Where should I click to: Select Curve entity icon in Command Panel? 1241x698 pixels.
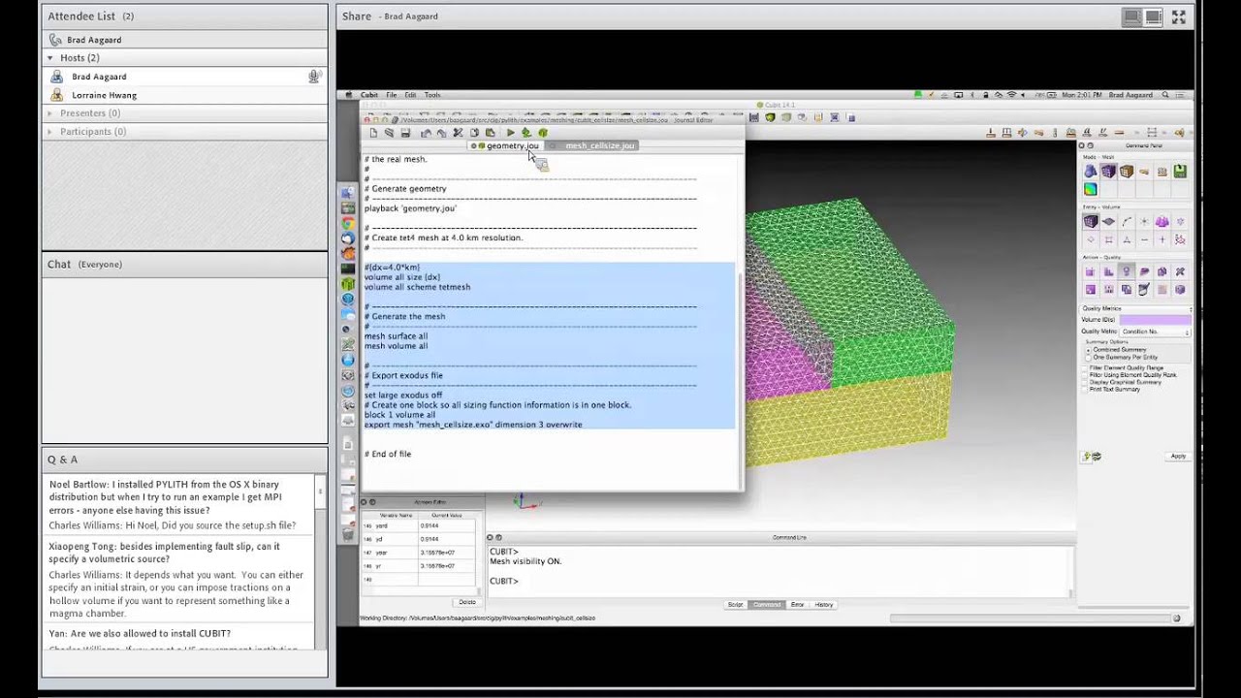coord(1127,222)
